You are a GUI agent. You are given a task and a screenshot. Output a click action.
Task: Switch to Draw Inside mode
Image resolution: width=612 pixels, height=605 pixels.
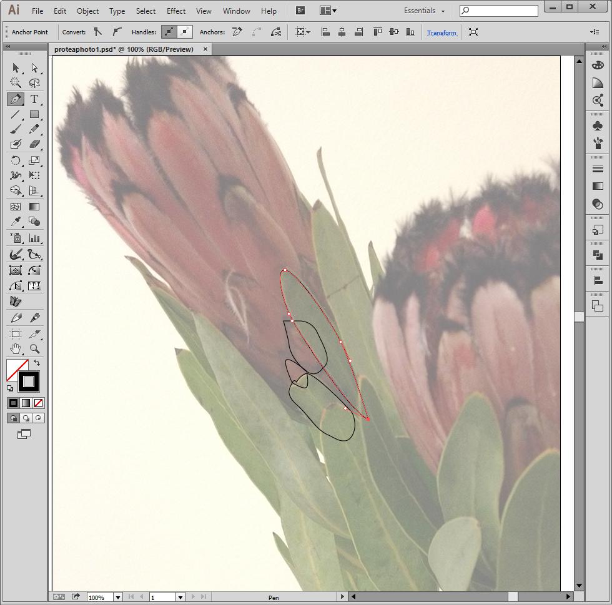point(38,418)
